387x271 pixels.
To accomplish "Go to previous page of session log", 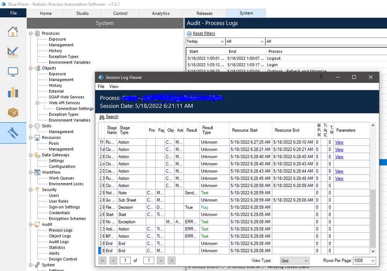I will pyautogui.click(x=113, y=261).
